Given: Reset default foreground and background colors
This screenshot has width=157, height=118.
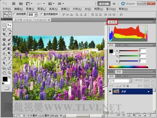Looking at the screenshot, I should pos(3,84).
